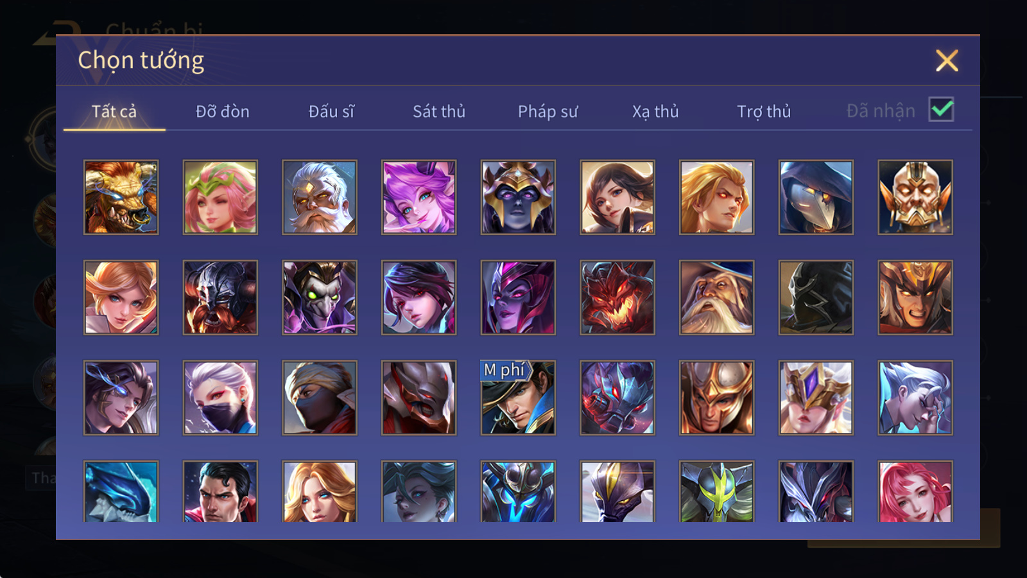Pick the white-bearded old man hero

[320, 197]
